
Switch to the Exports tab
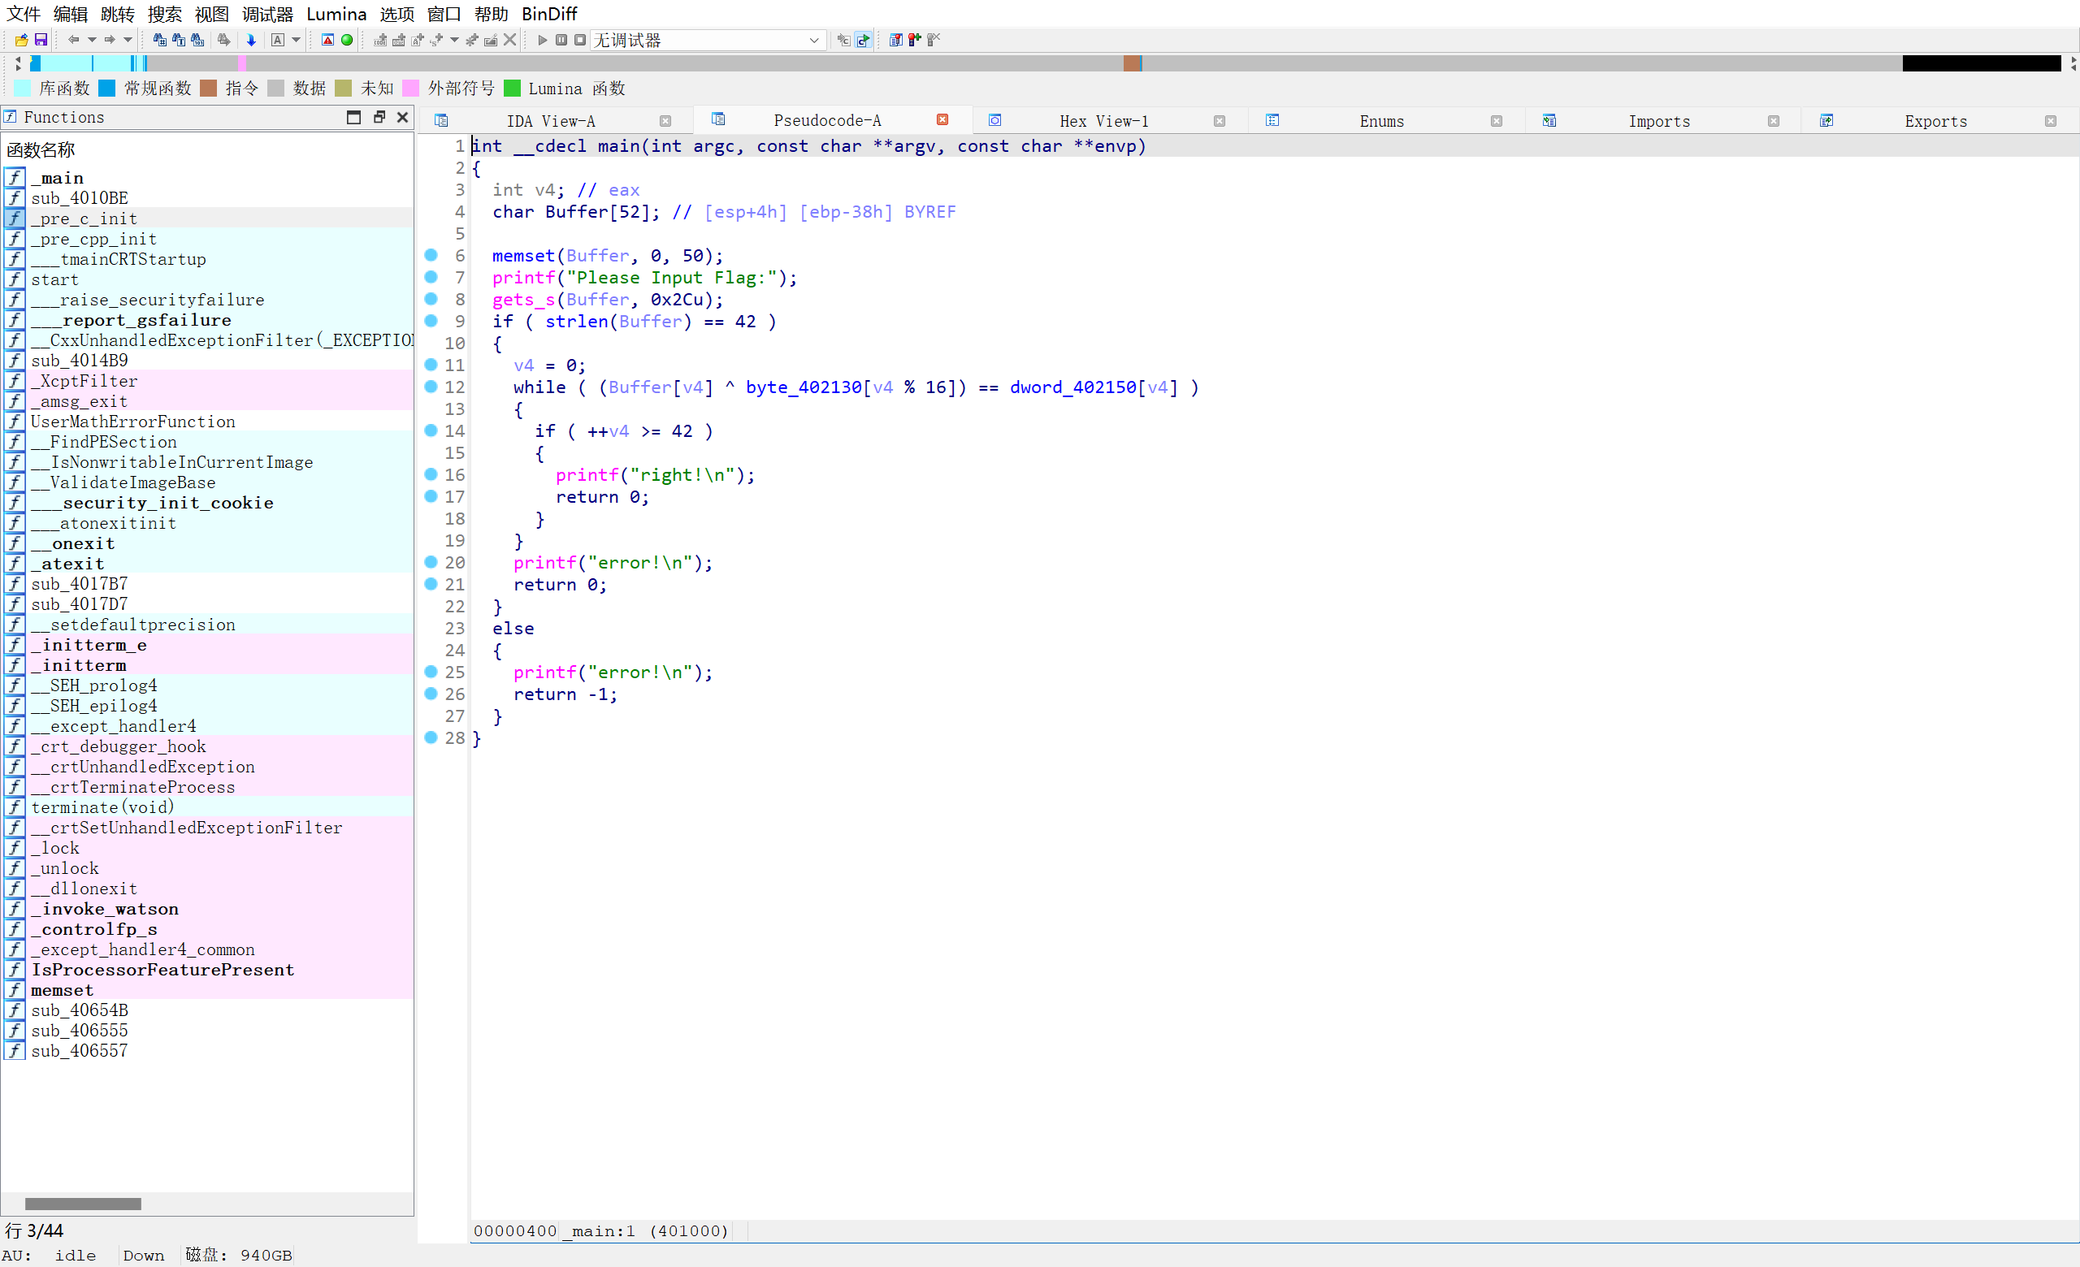[1935, 121]
